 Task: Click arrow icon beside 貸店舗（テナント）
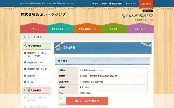25,62
